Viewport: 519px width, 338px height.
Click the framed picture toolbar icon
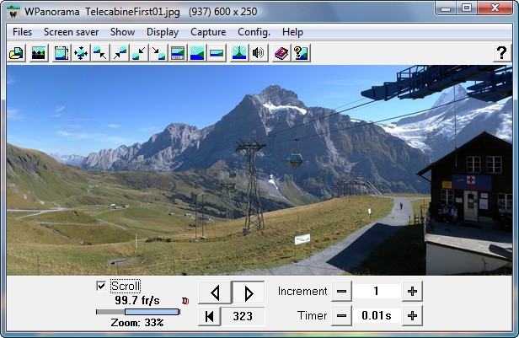[x=62, y=53]
